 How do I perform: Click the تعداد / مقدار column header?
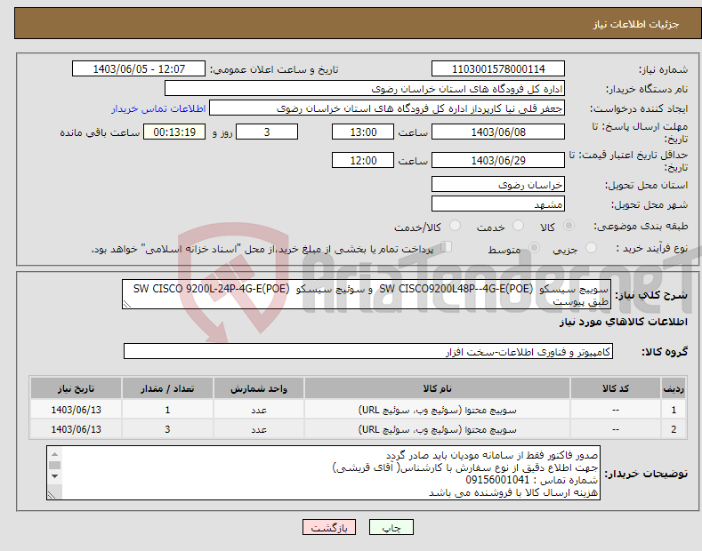167,388
